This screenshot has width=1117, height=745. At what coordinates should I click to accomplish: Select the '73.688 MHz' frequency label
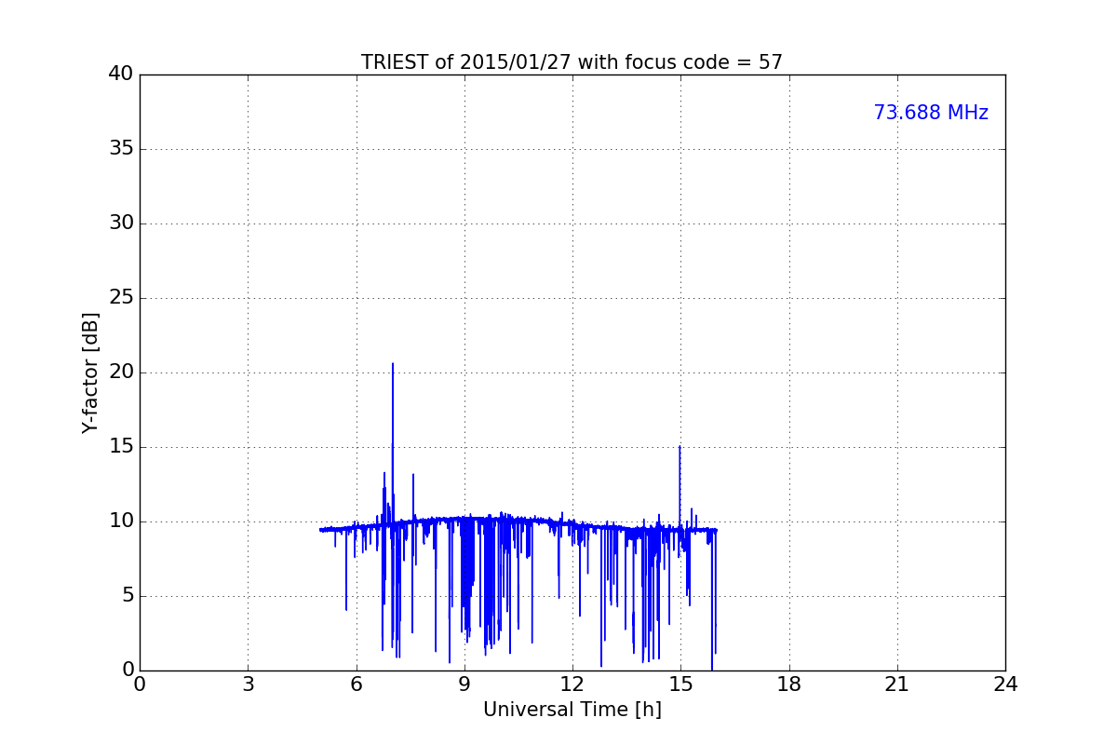[931, 113]
